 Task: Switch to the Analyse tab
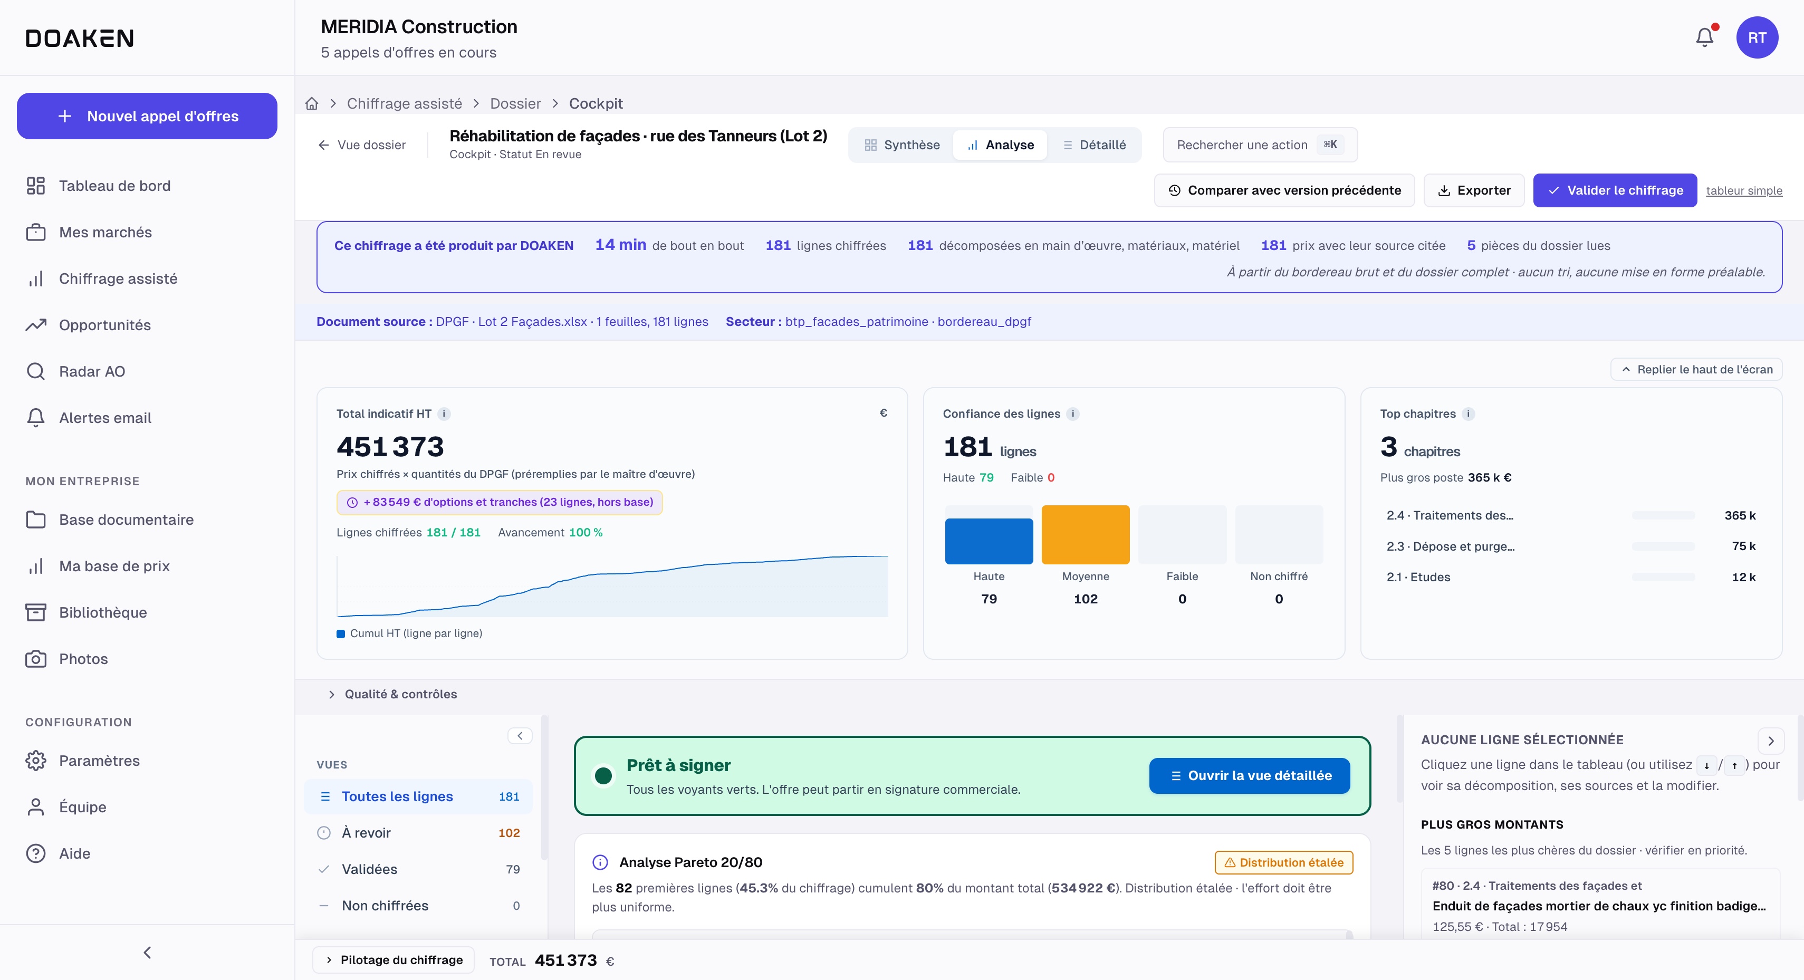(x=1000, y=145)
